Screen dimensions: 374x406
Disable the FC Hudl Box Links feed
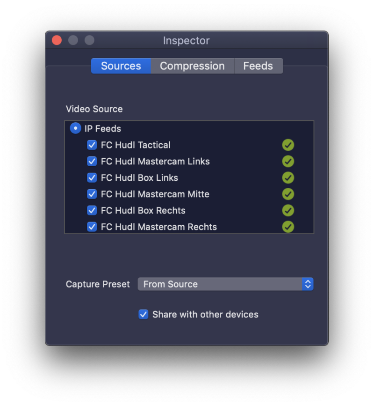(92, 177)
